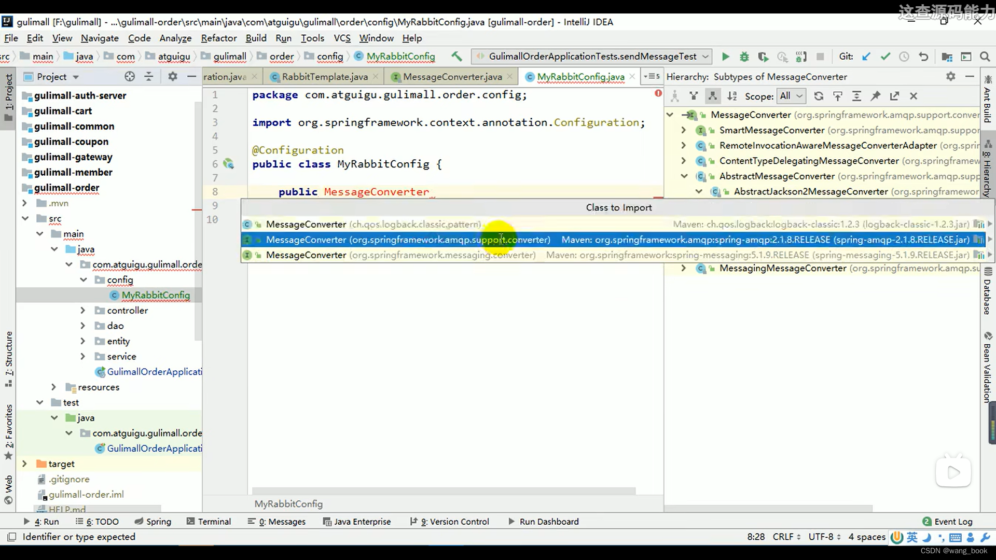Collapse the AbstractMessageConverter node
Viewport: 996px width, 560px height.
(684, 176)
